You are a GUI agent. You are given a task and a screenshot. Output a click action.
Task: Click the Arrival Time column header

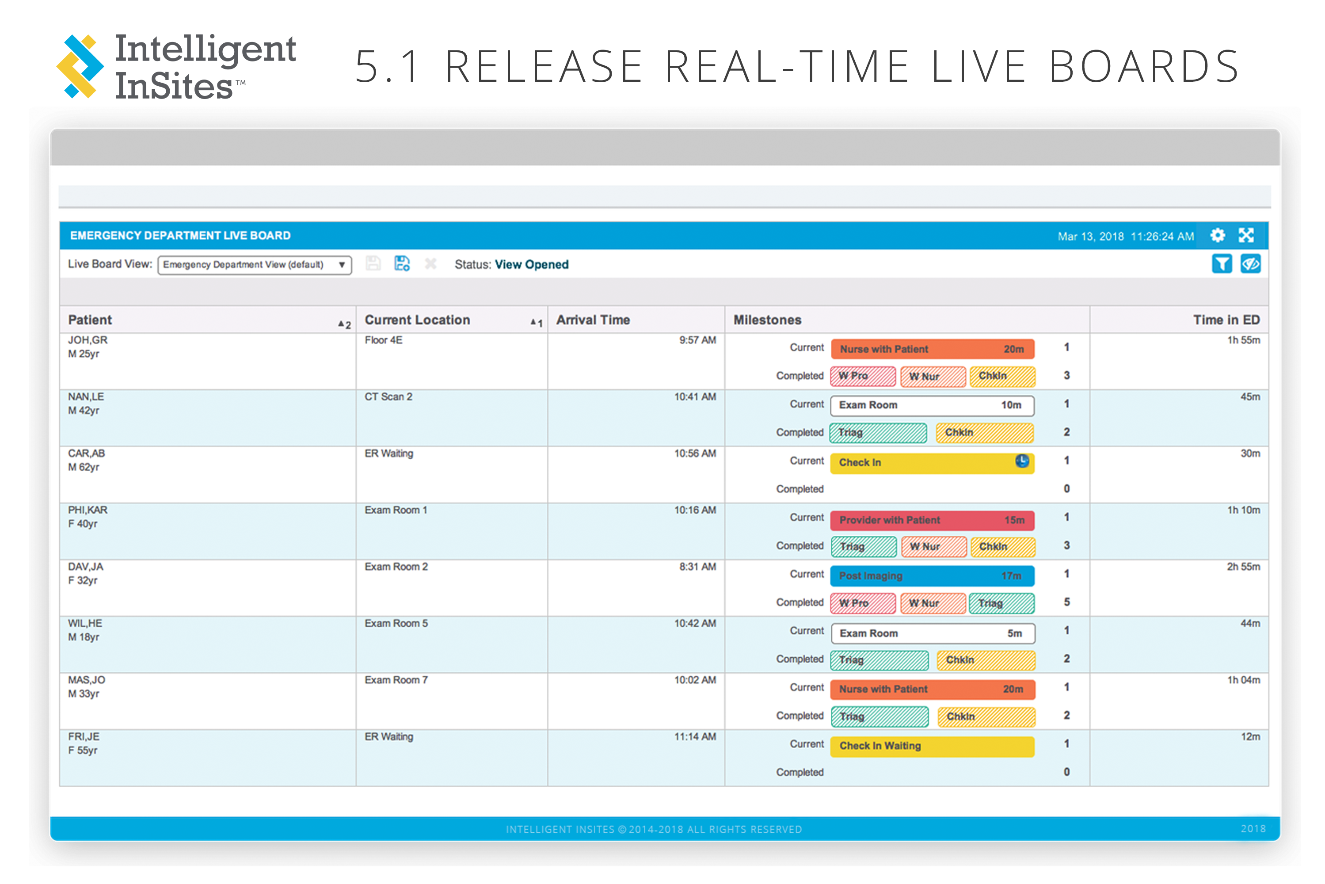(593, 320)
